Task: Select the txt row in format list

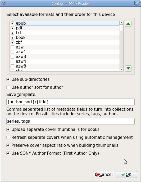Action: tap(65, 33)
